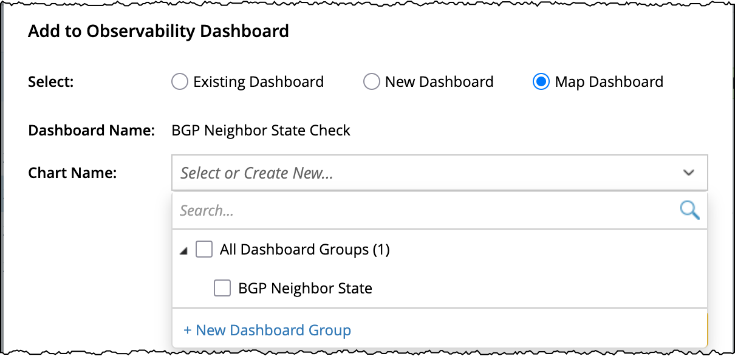Click the magnifying glass search icon

click(689, 211)
